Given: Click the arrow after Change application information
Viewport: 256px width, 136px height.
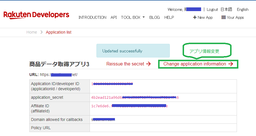Looking at the screenshot, I should pyautogui.click(x=231, y=64).
